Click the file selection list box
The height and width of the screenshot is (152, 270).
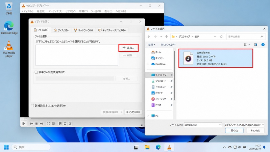(x=77, y=55)
